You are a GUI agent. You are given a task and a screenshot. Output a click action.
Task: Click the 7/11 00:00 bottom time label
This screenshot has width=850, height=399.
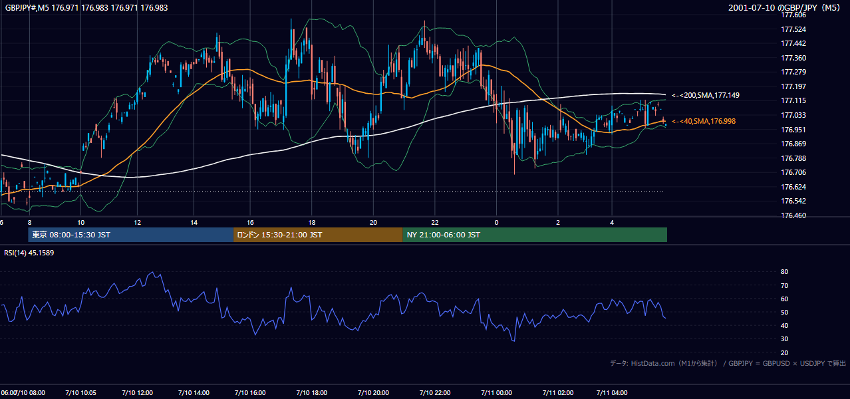[496, 393]
